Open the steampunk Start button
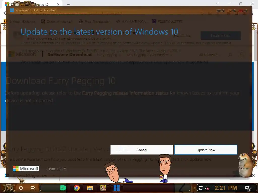This screenshot has width=258, height=193. click(x=9, y=188)
